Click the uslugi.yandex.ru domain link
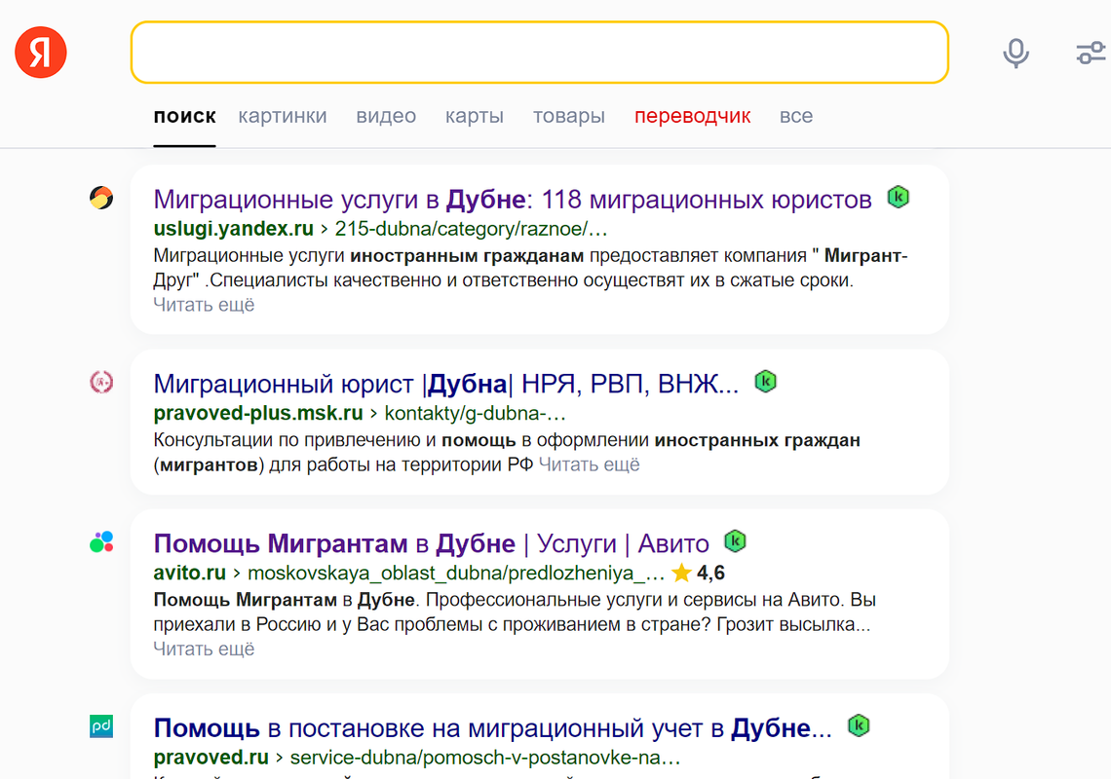Viewport: 1111px width, 779px height. [x=233, y=229]
